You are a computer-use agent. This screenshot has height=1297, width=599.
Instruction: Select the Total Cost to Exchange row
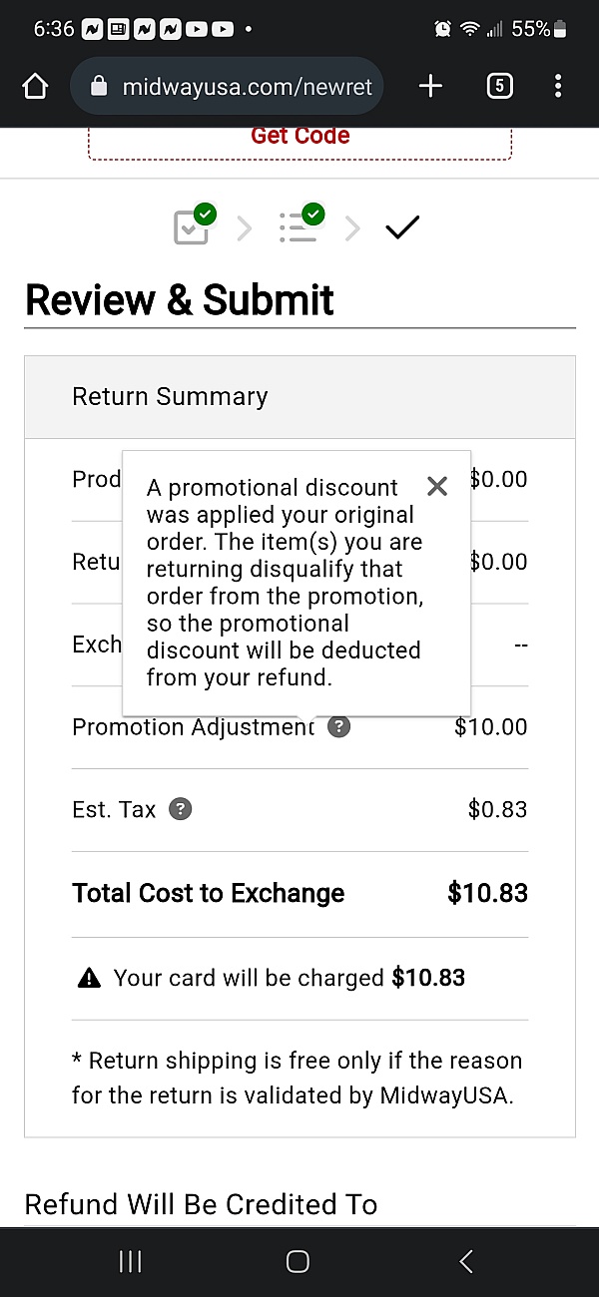click(x=299, y=893)
